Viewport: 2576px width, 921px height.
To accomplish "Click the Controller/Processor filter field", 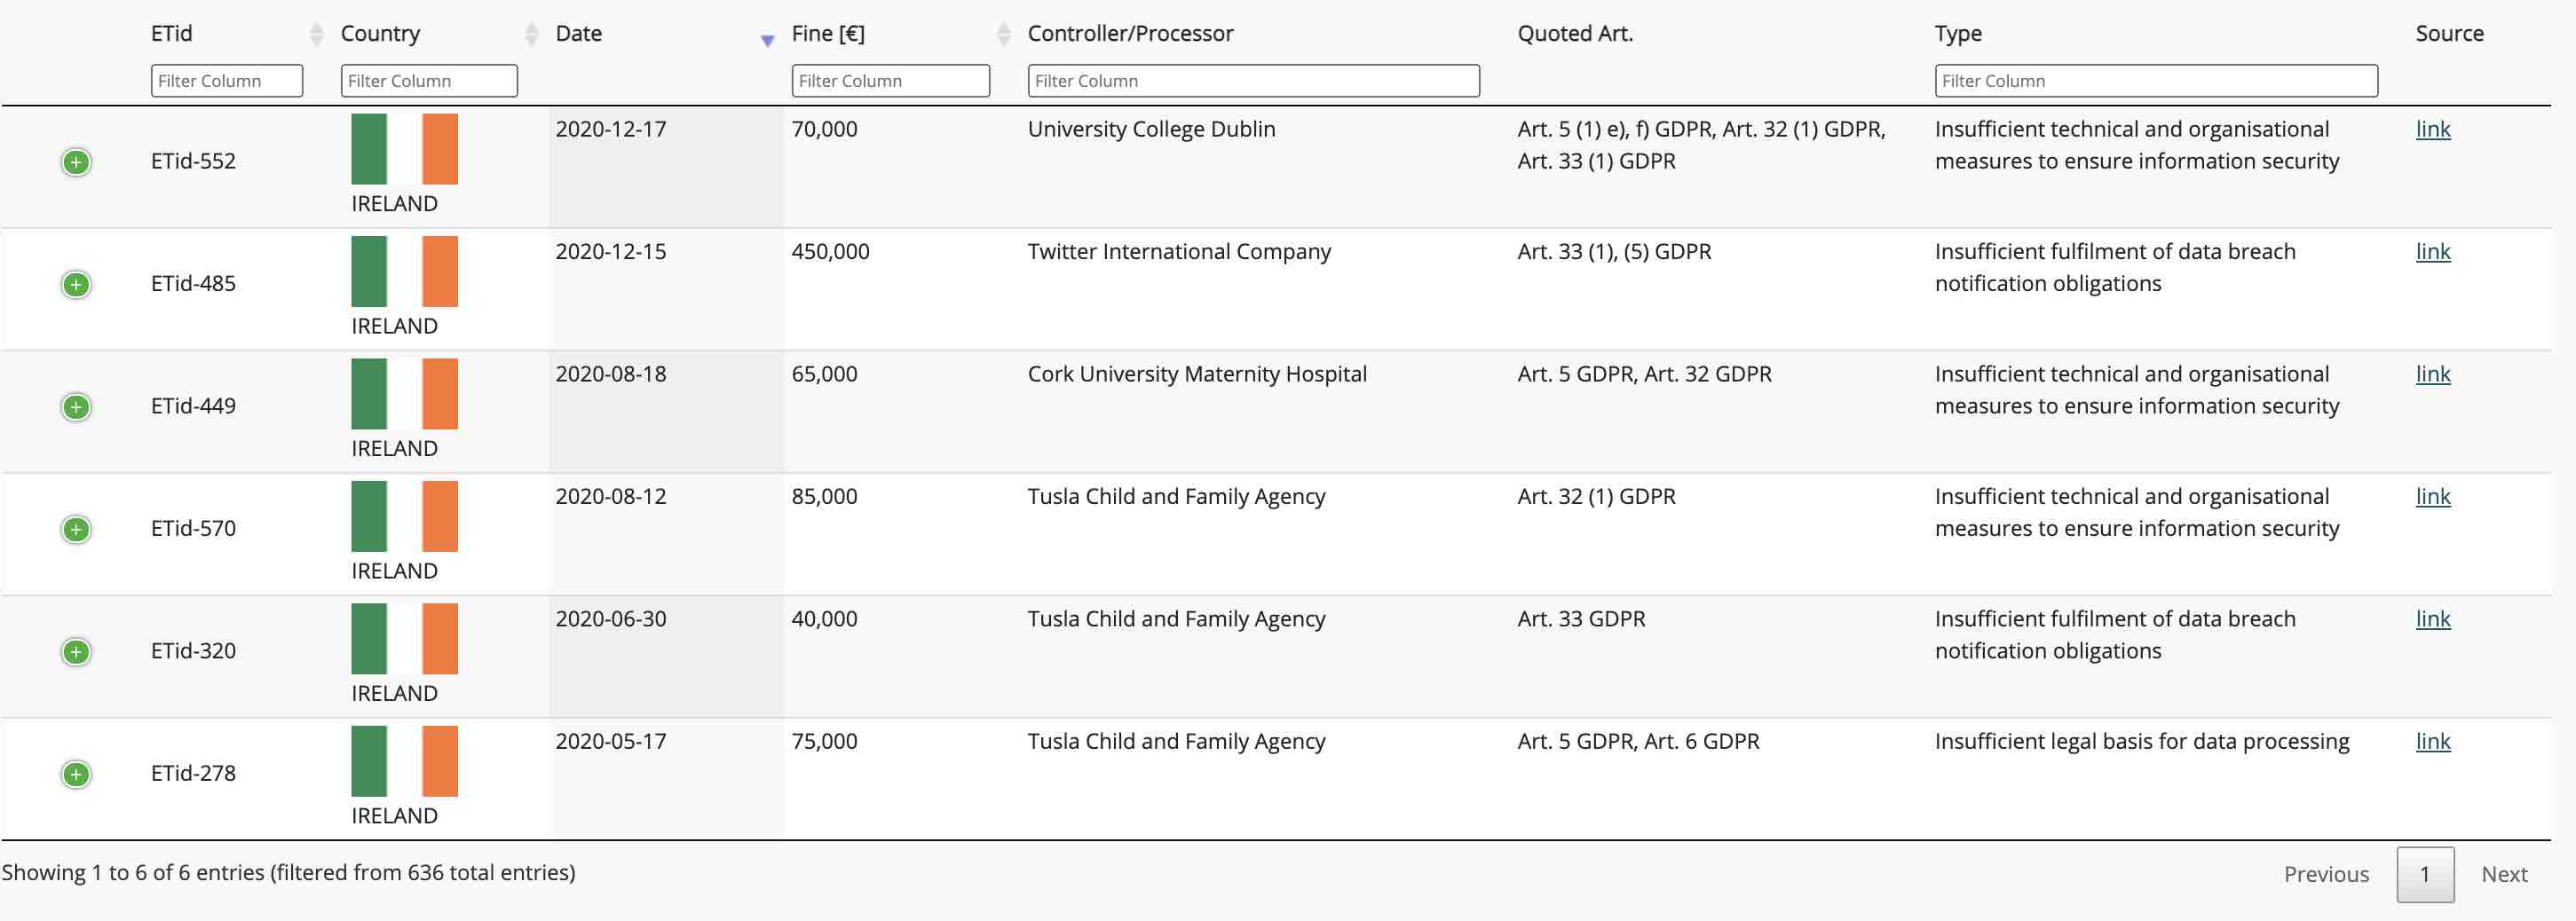I will (1253, 81).
